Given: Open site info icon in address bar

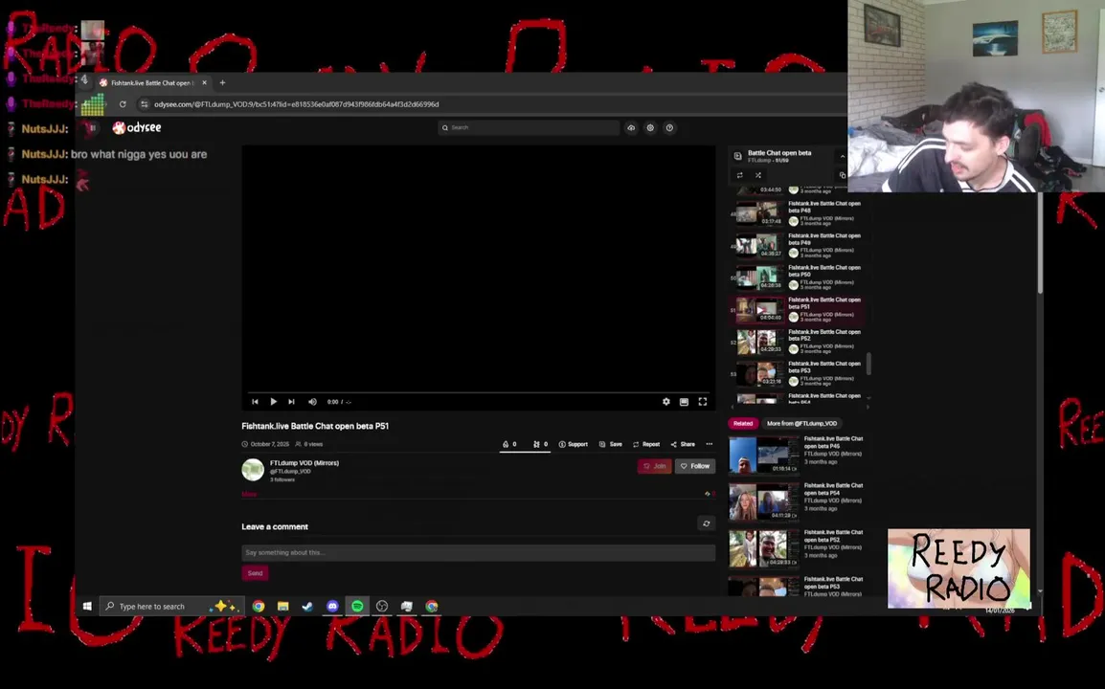Looking at the screenshot, I should click(x=145, y=104).
